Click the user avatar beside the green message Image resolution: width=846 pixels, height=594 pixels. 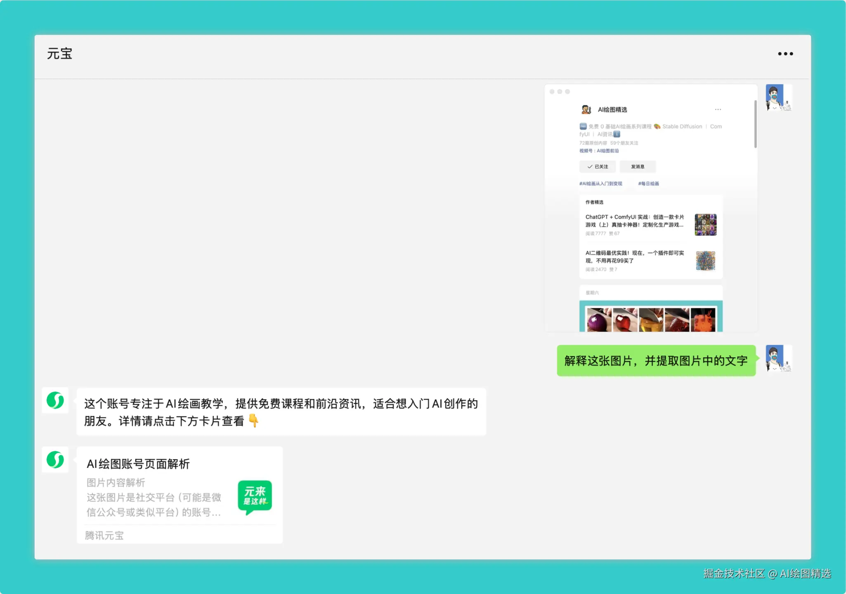point(778,358)
